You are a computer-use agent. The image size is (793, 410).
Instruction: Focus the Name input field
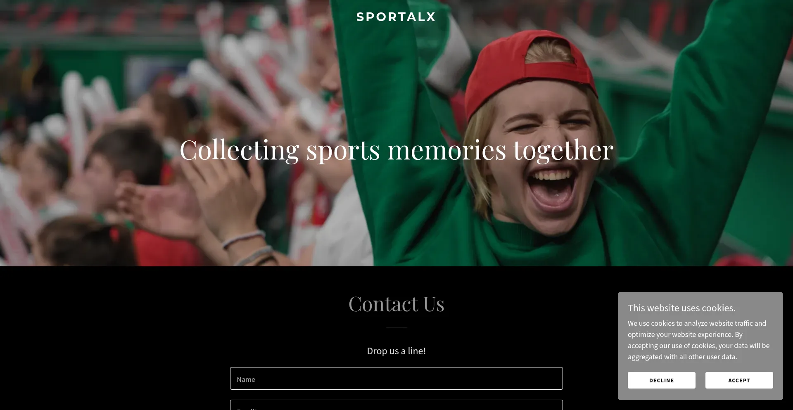[396, 379]
